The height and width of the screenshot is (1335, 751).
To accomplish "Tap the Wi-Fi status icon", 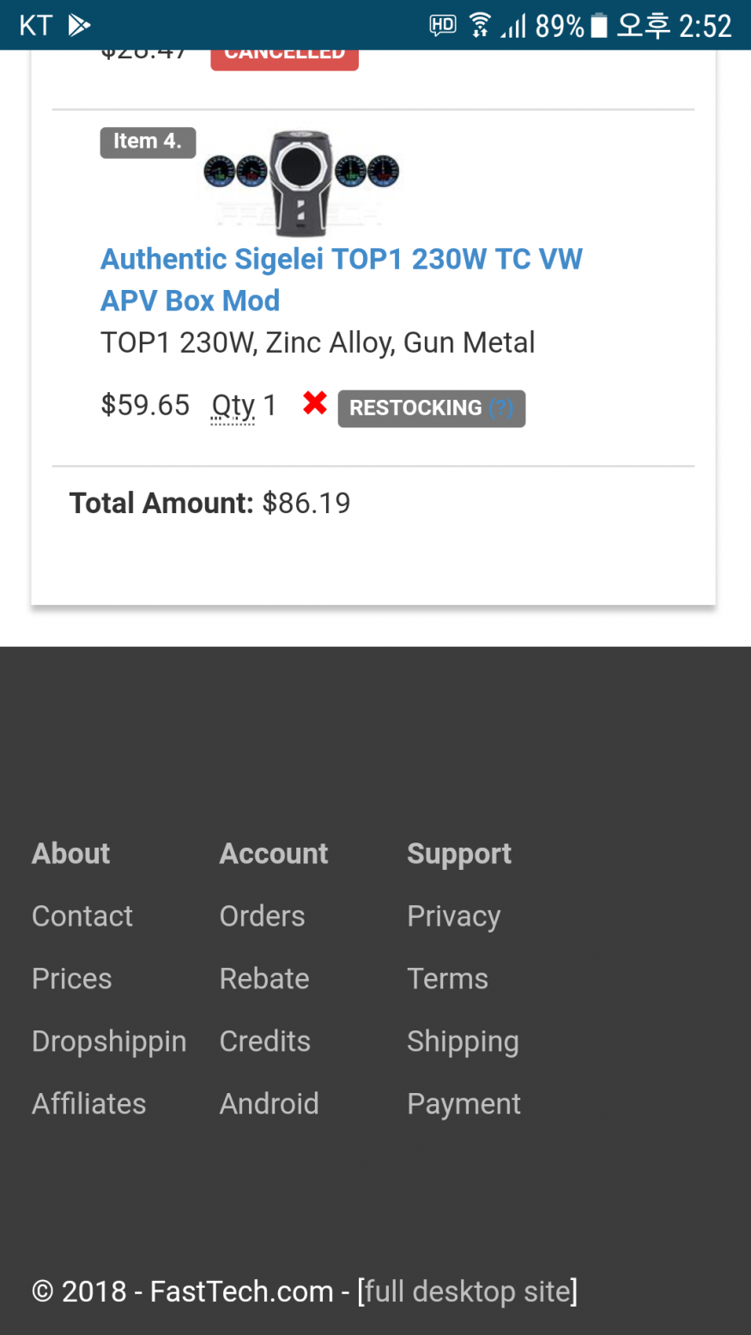I will (x=481, y=26).
